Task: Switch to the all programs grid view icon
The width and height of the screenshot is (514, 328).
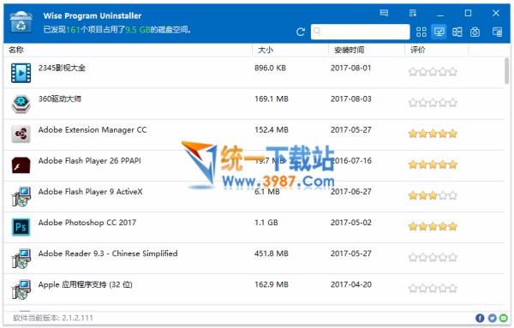Action: coord(421,32)
